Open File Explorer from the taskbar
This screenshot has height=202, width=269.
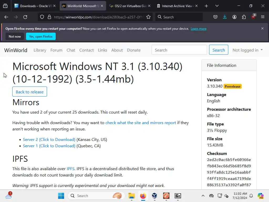coord(132,196)
